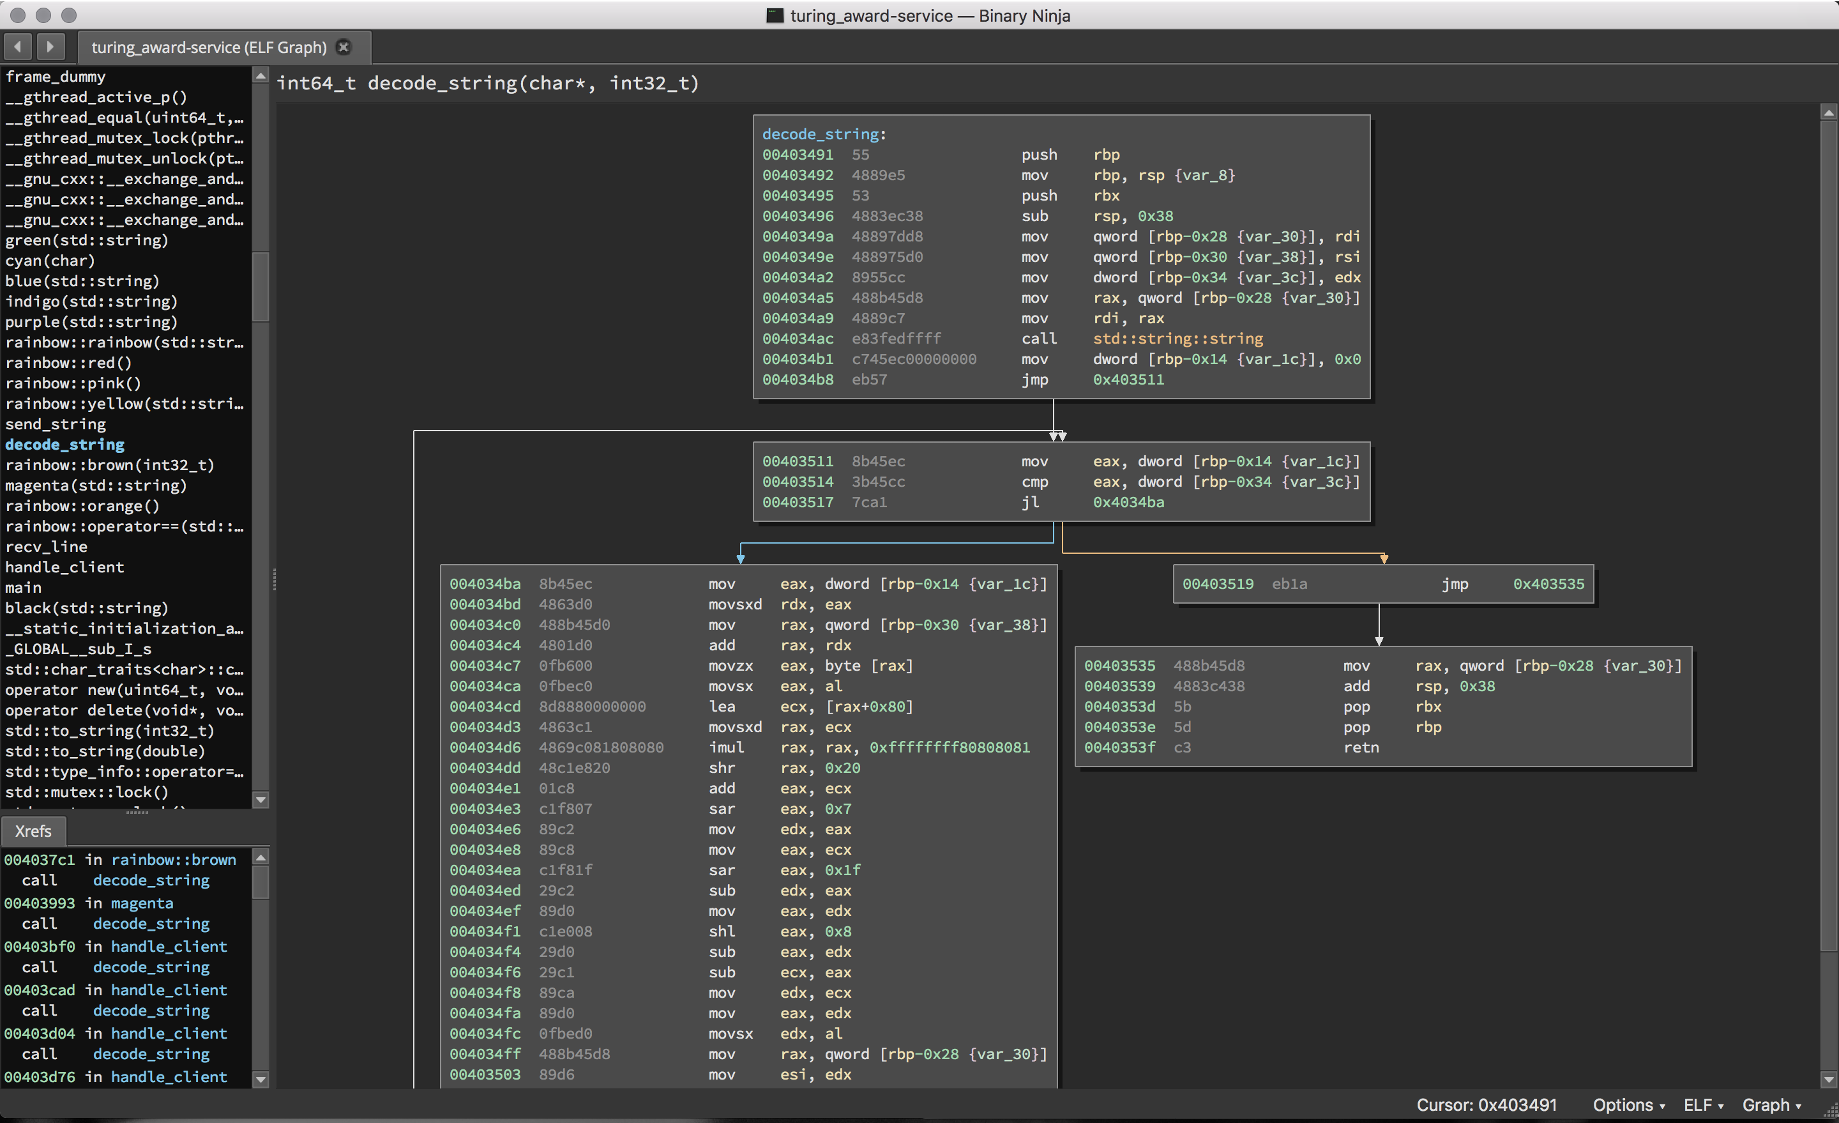Open the ELF view dropdown

tap(1702, 1105)
